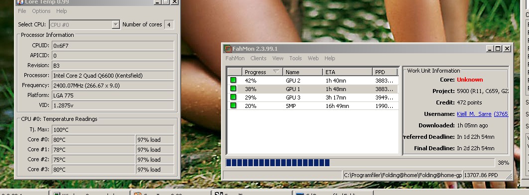529x195 pixels.
Task: Click the status icon column header
Action: tap(235, 72)
